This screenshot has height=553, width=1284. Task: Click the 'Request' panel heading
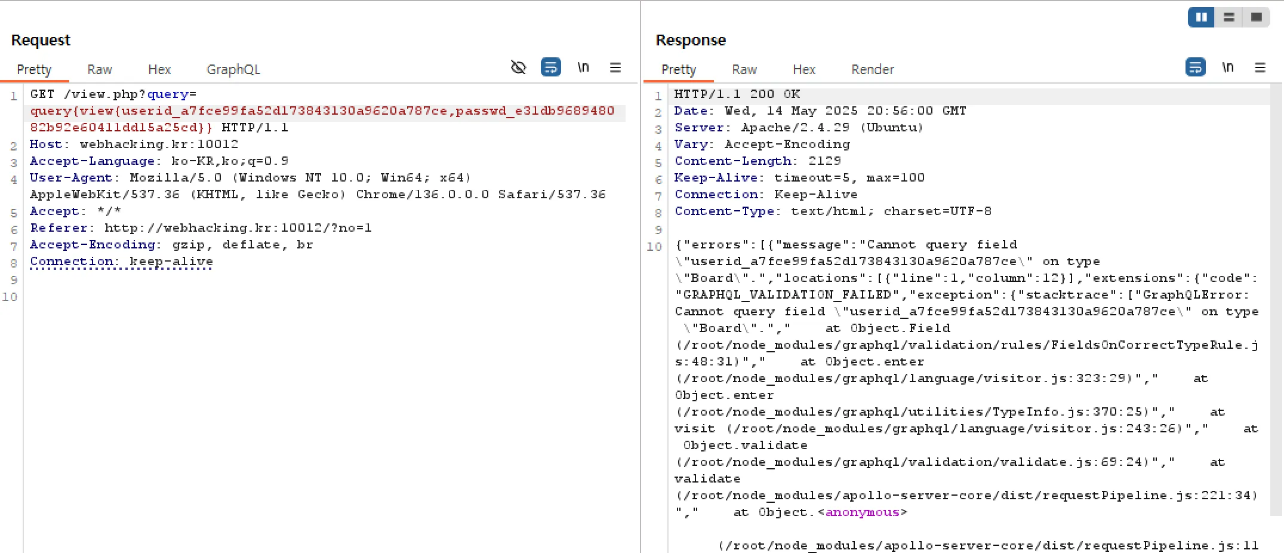click(x=41, y=40)
